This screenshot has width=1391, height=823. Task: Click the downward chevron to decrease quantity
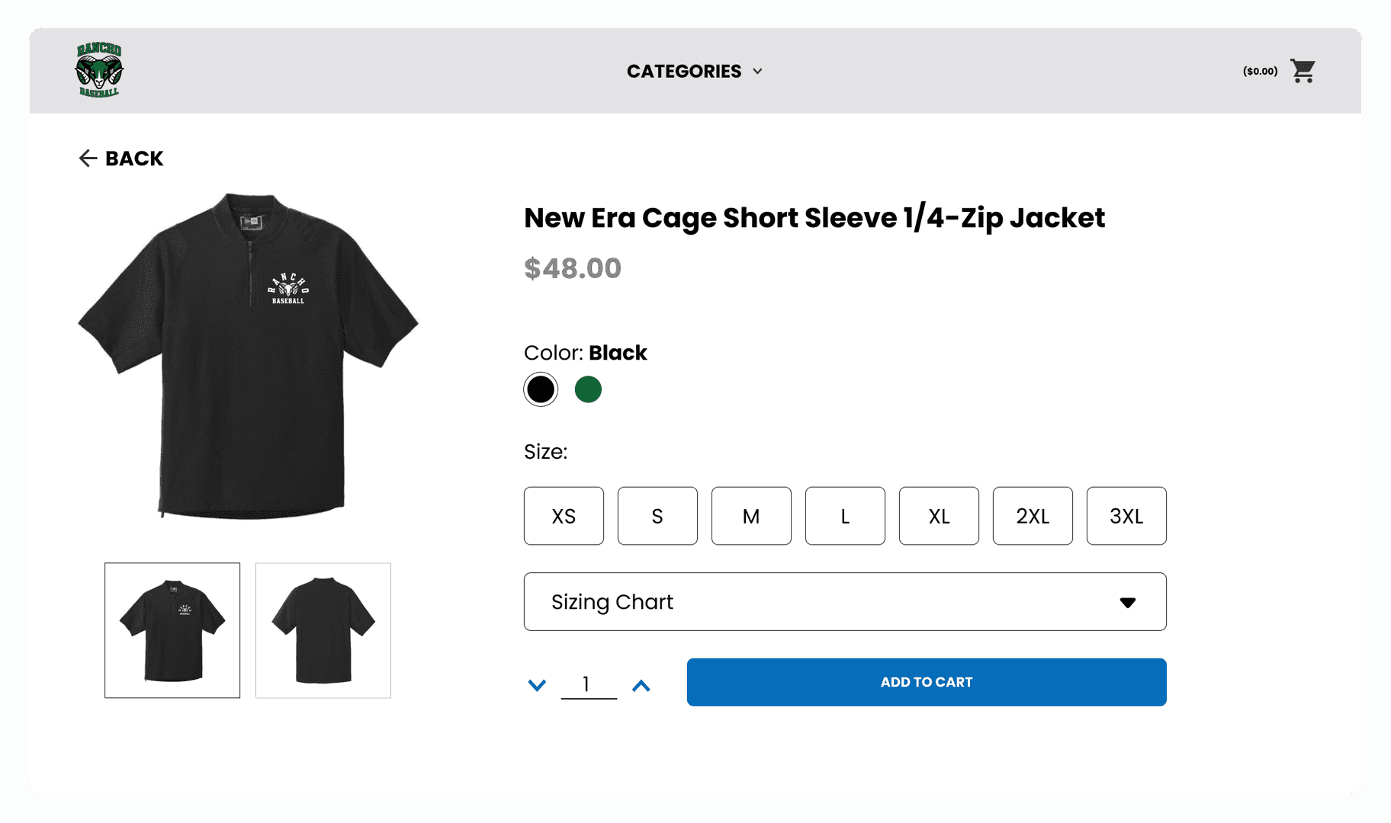(538, 684)
